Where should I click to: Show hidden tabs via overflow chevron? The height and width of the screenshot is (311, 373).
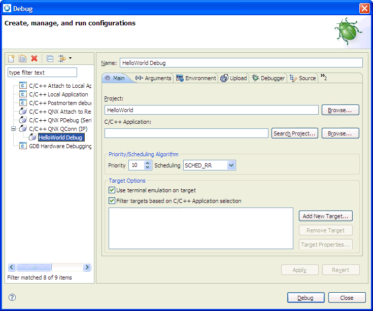(323, 78)
